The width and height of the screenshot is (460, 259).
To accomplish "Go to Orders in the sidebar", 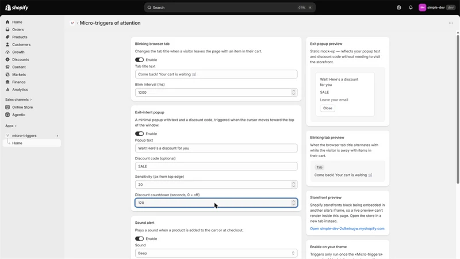I will pyautogui.click(x=18, y=29).
